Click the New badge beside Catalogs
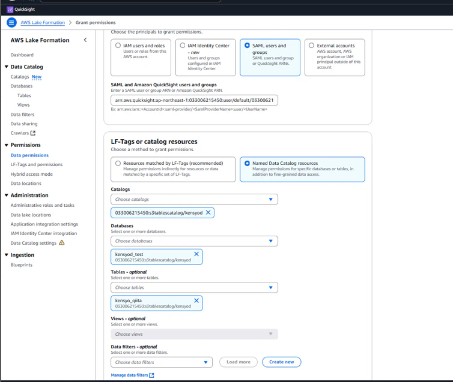This screenshot has height=382, width=453. click(x=37, y=77)
